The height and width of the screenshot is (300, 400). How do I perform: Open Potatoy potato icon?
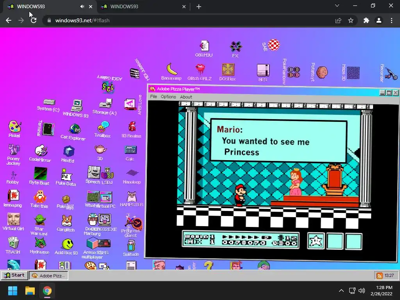(322, 72)
